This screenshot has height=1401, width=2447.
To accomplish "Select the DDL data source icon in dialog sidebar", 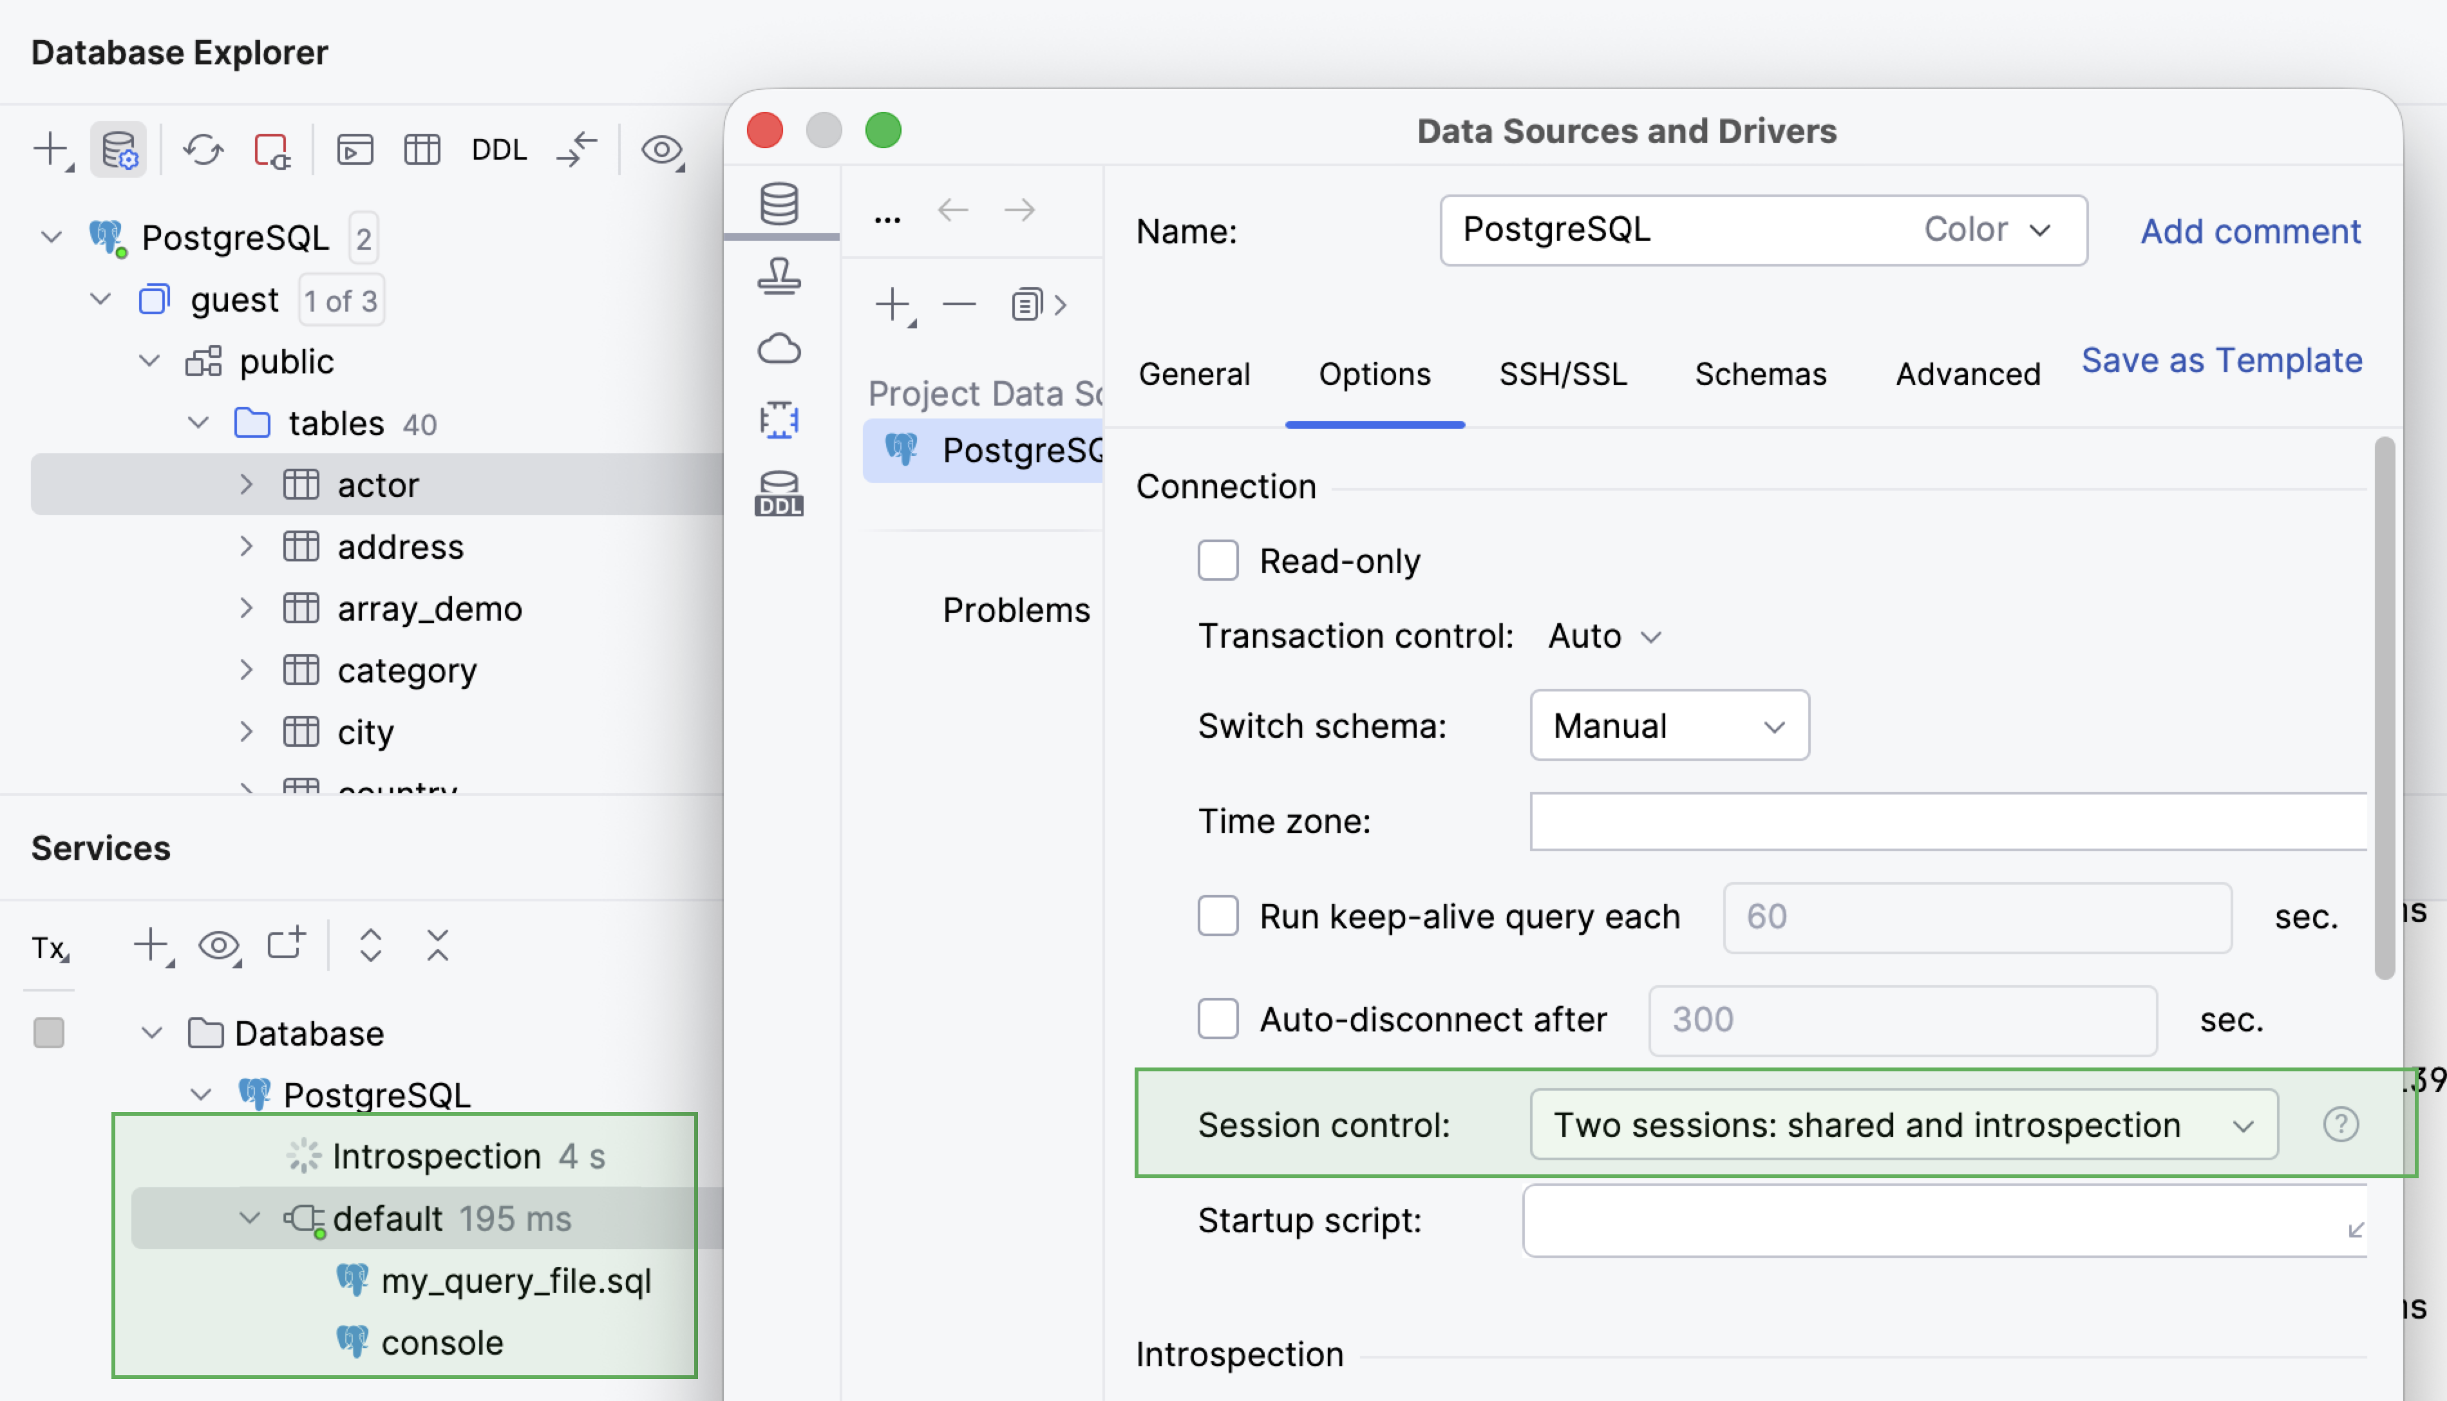I will pyautogui.click(x=779, y=493).
